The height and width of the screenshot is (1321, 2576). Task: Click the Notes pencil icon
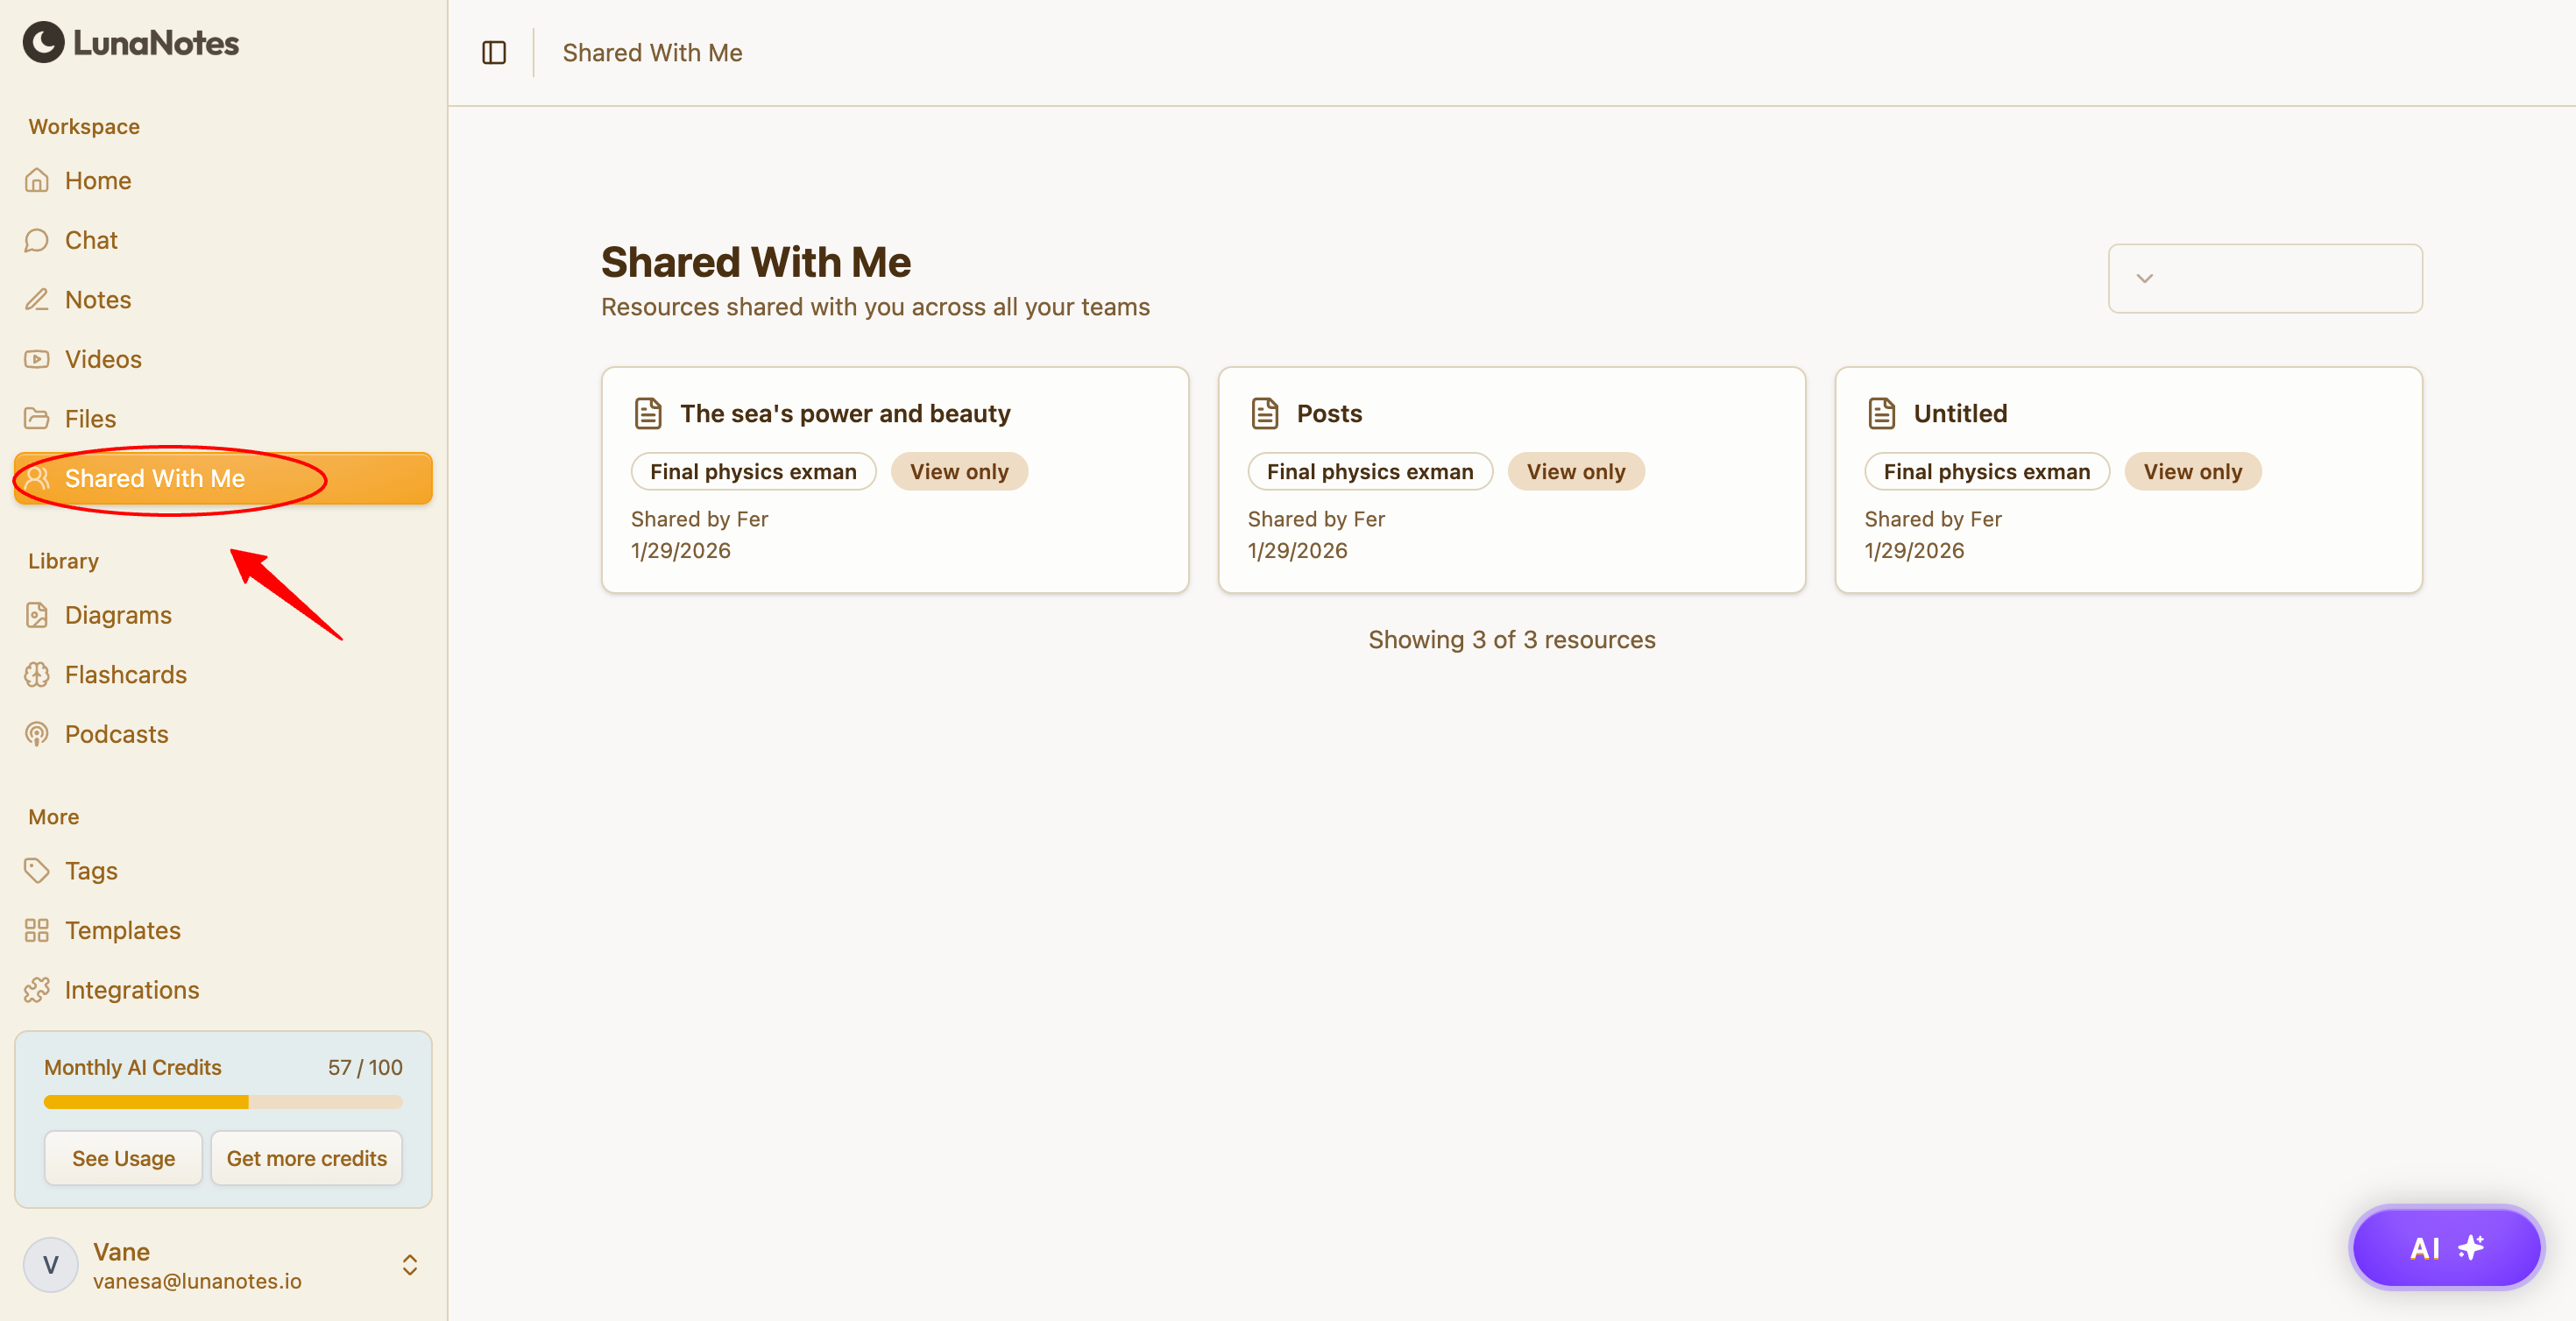click(37, 299)
